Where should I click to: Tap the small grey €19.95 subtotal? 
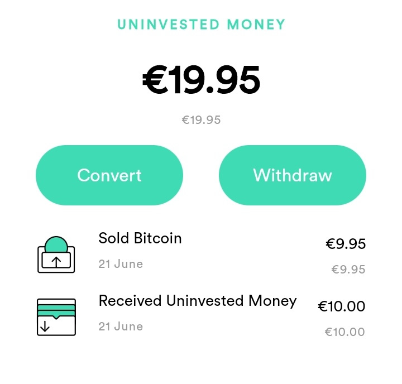click(201, 120)
